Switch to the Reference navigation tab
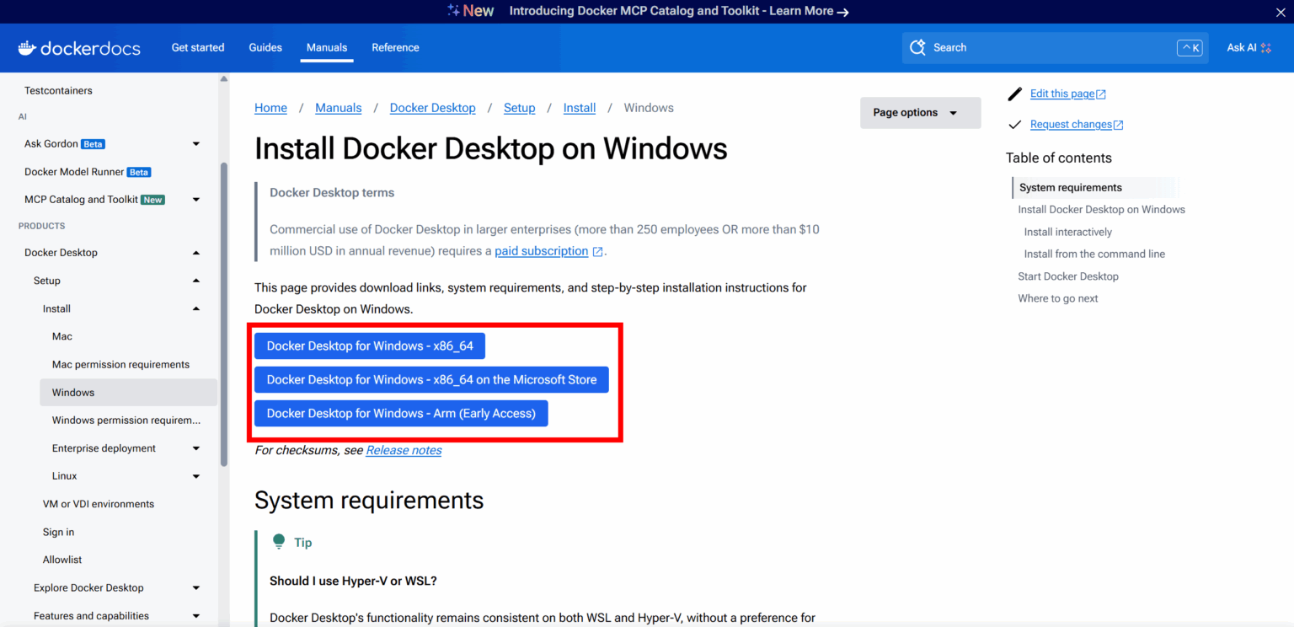This screenshot has width=1294, height=627. 395,48
